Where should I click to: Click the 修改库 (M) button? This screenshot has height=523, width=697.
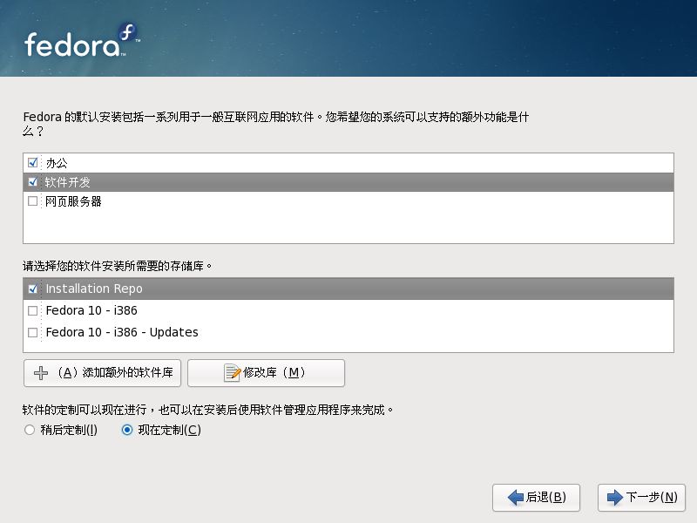(x=266, y=373)
